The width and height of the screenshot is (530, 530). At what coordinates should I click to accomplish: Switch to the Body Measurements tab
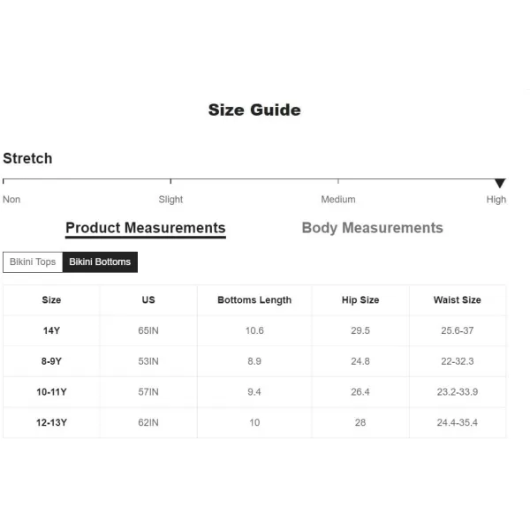[x=372, y=228]
